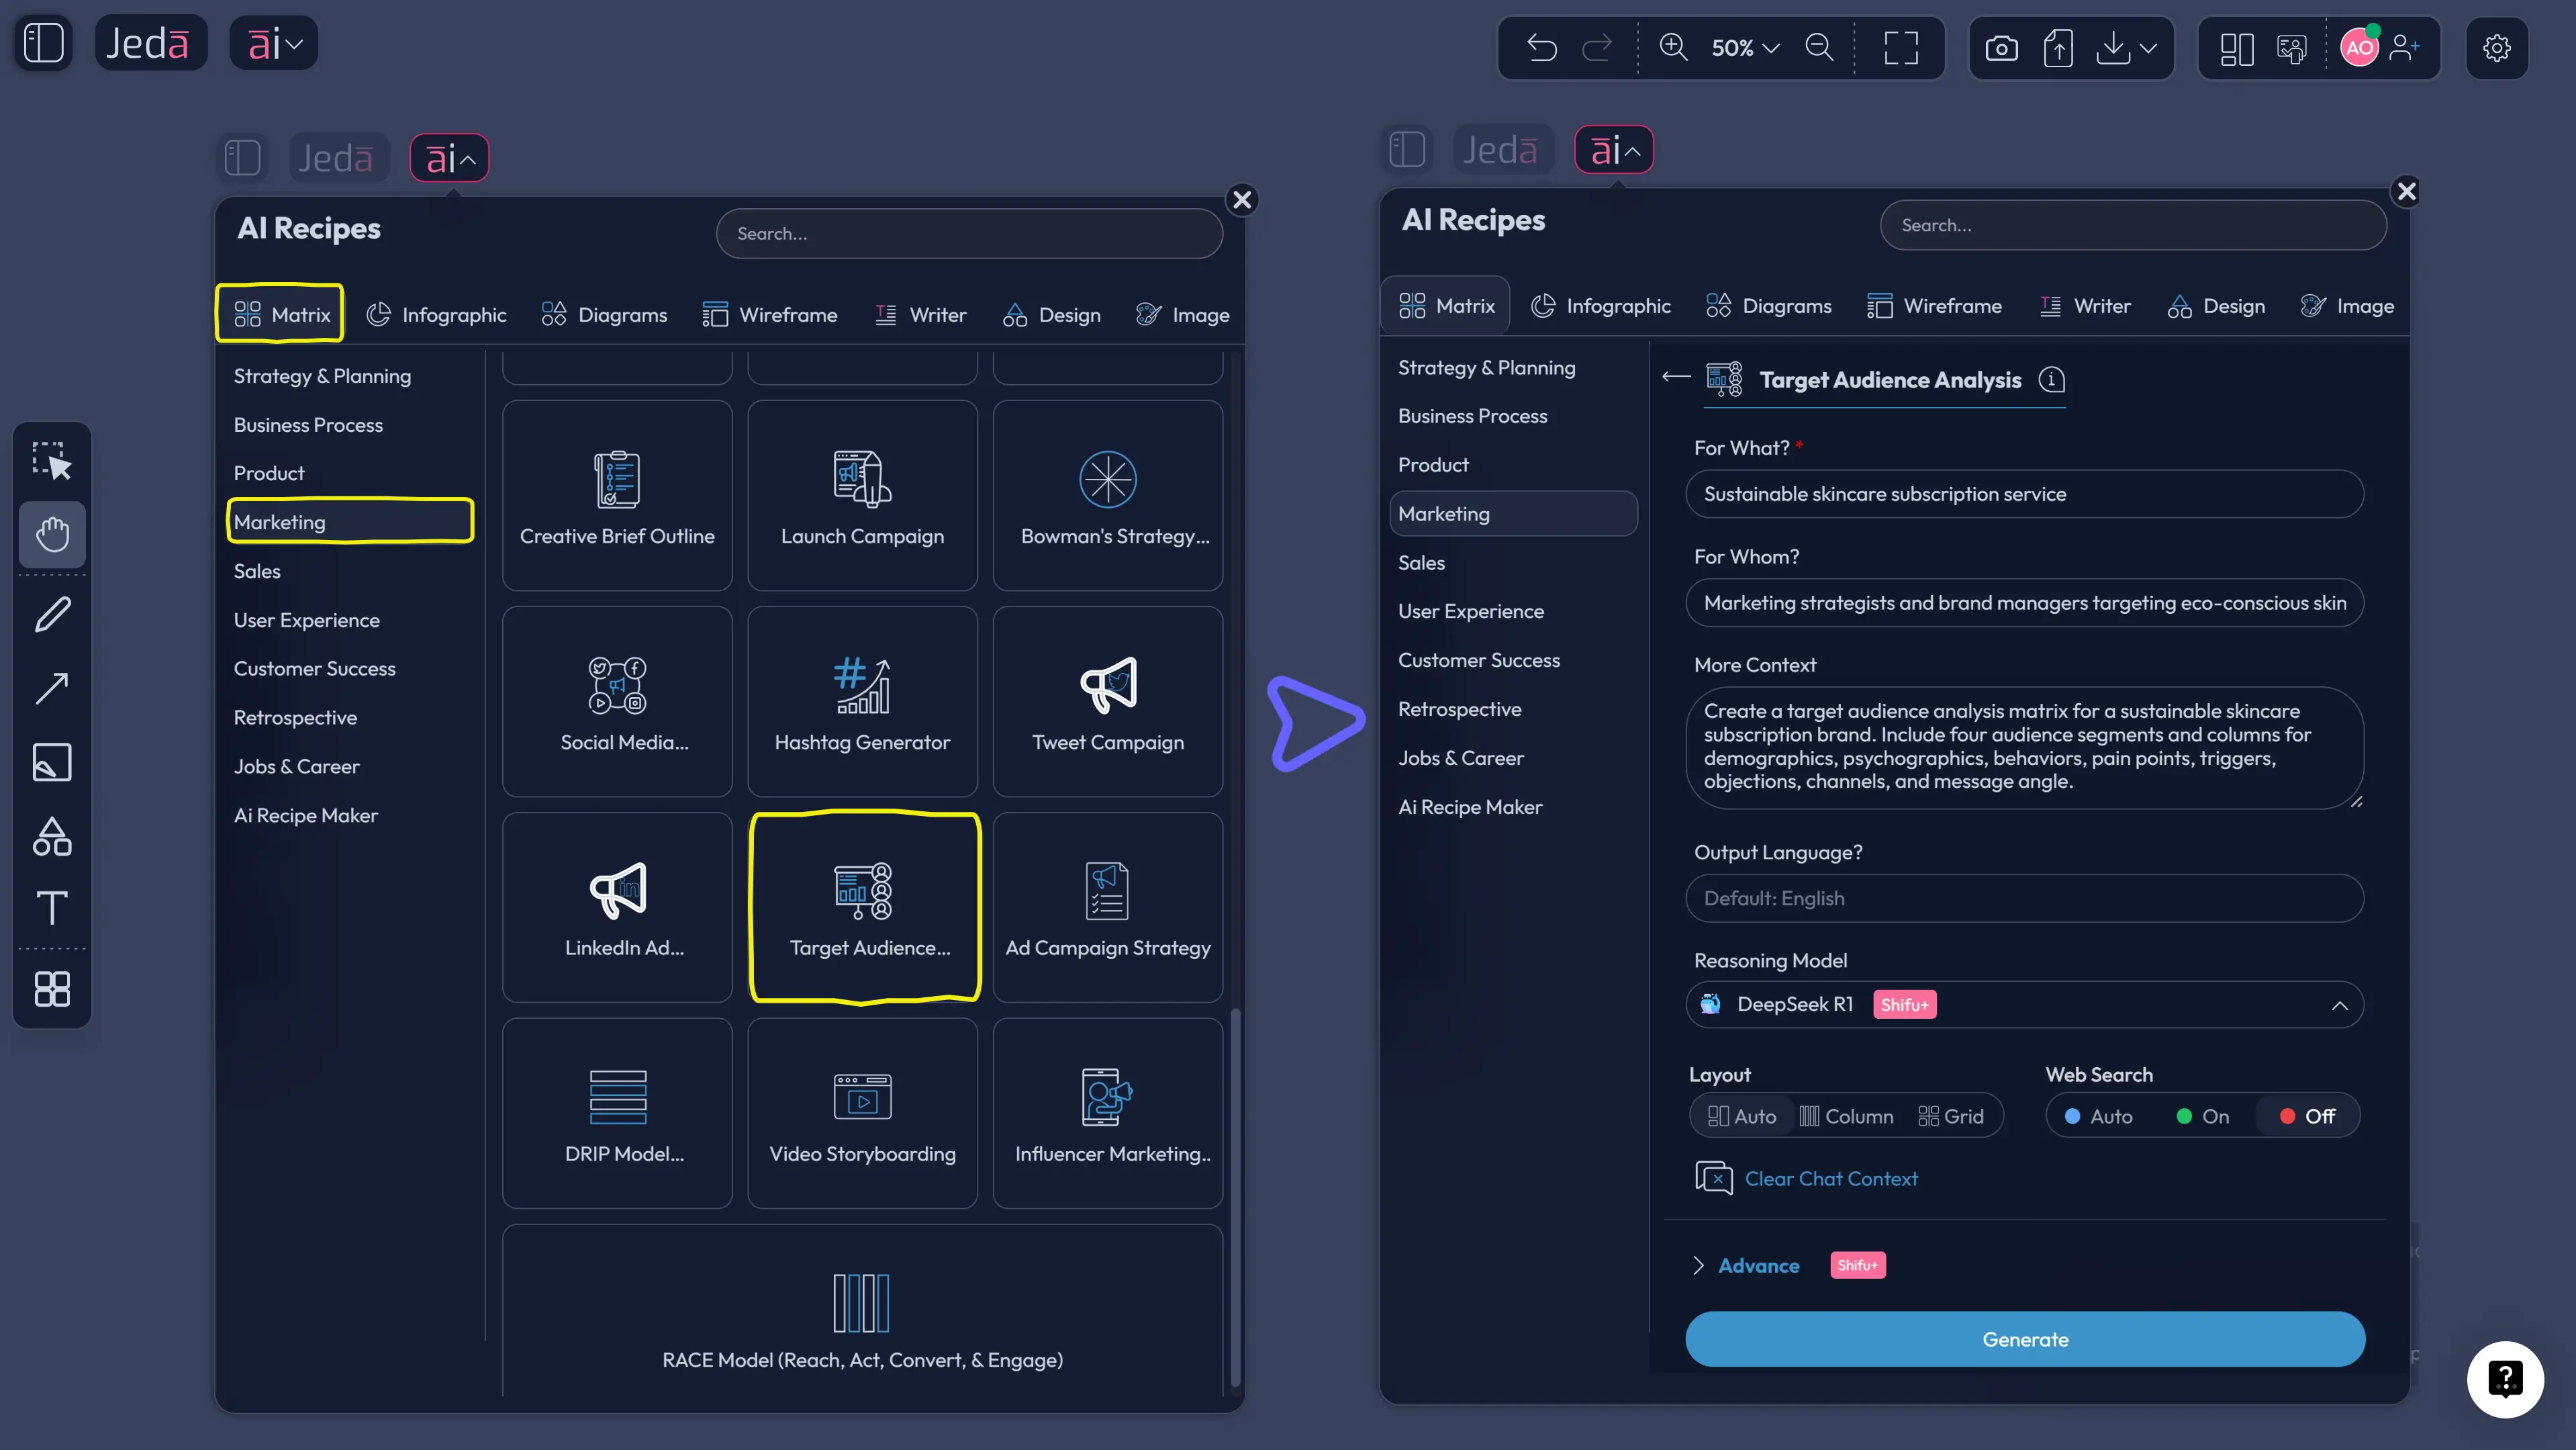Click the undo icon

click(x=1541, y=47)
